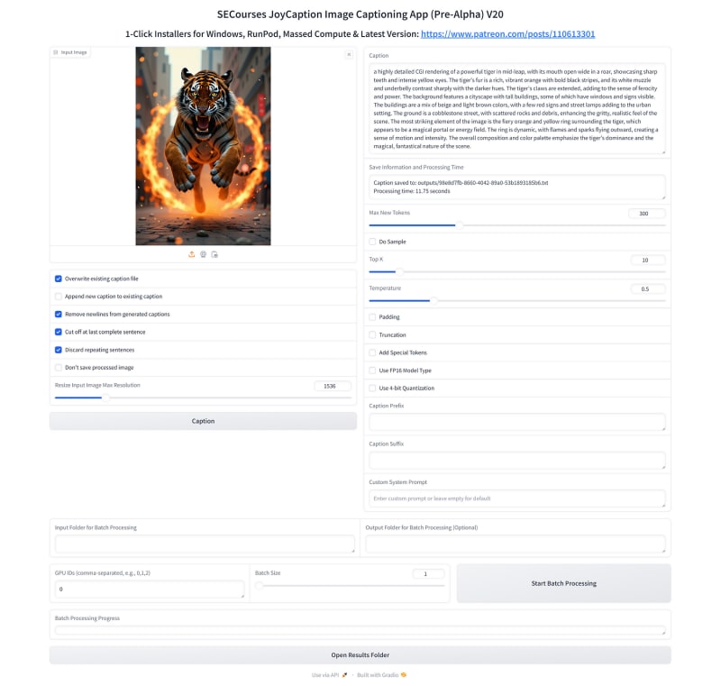Open the Built with Gradio link
Screen dimensions: 721x686
381,675
